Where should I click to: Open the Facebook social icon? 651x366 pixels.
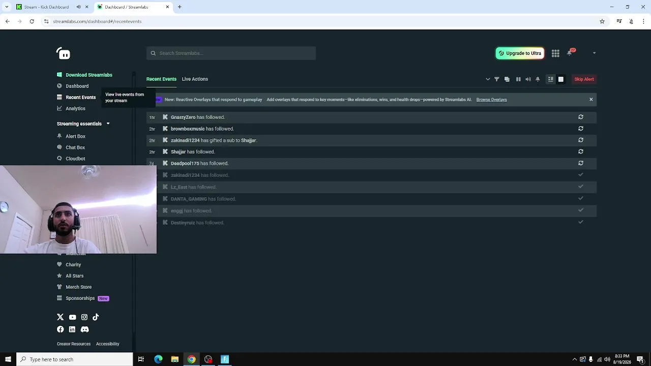point(61,329)
